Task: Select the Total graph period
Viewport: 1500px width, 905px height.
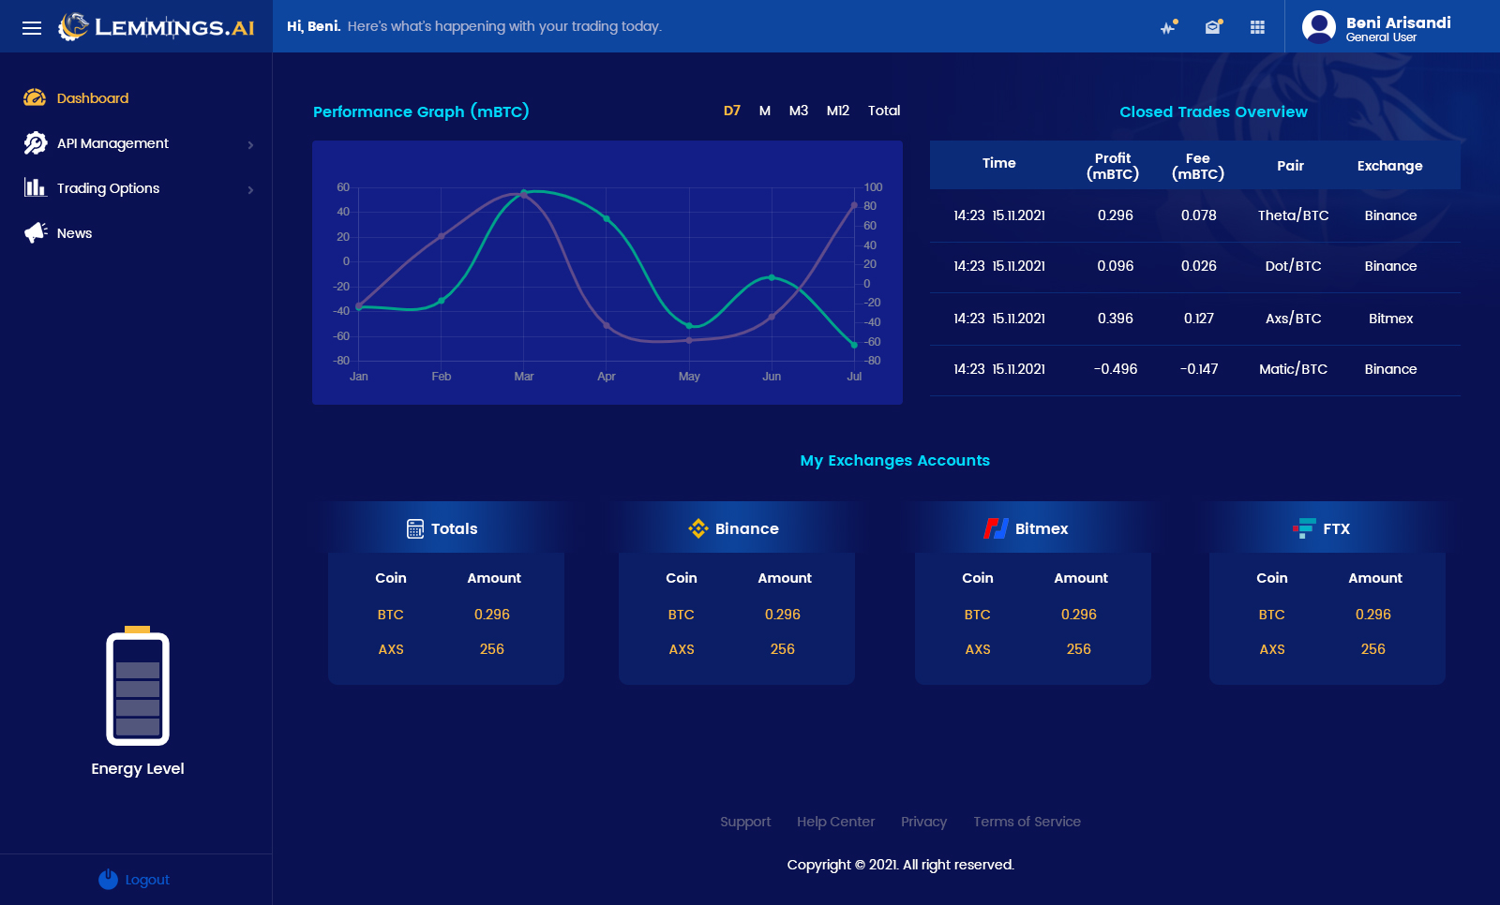Action: coord(884,111)
